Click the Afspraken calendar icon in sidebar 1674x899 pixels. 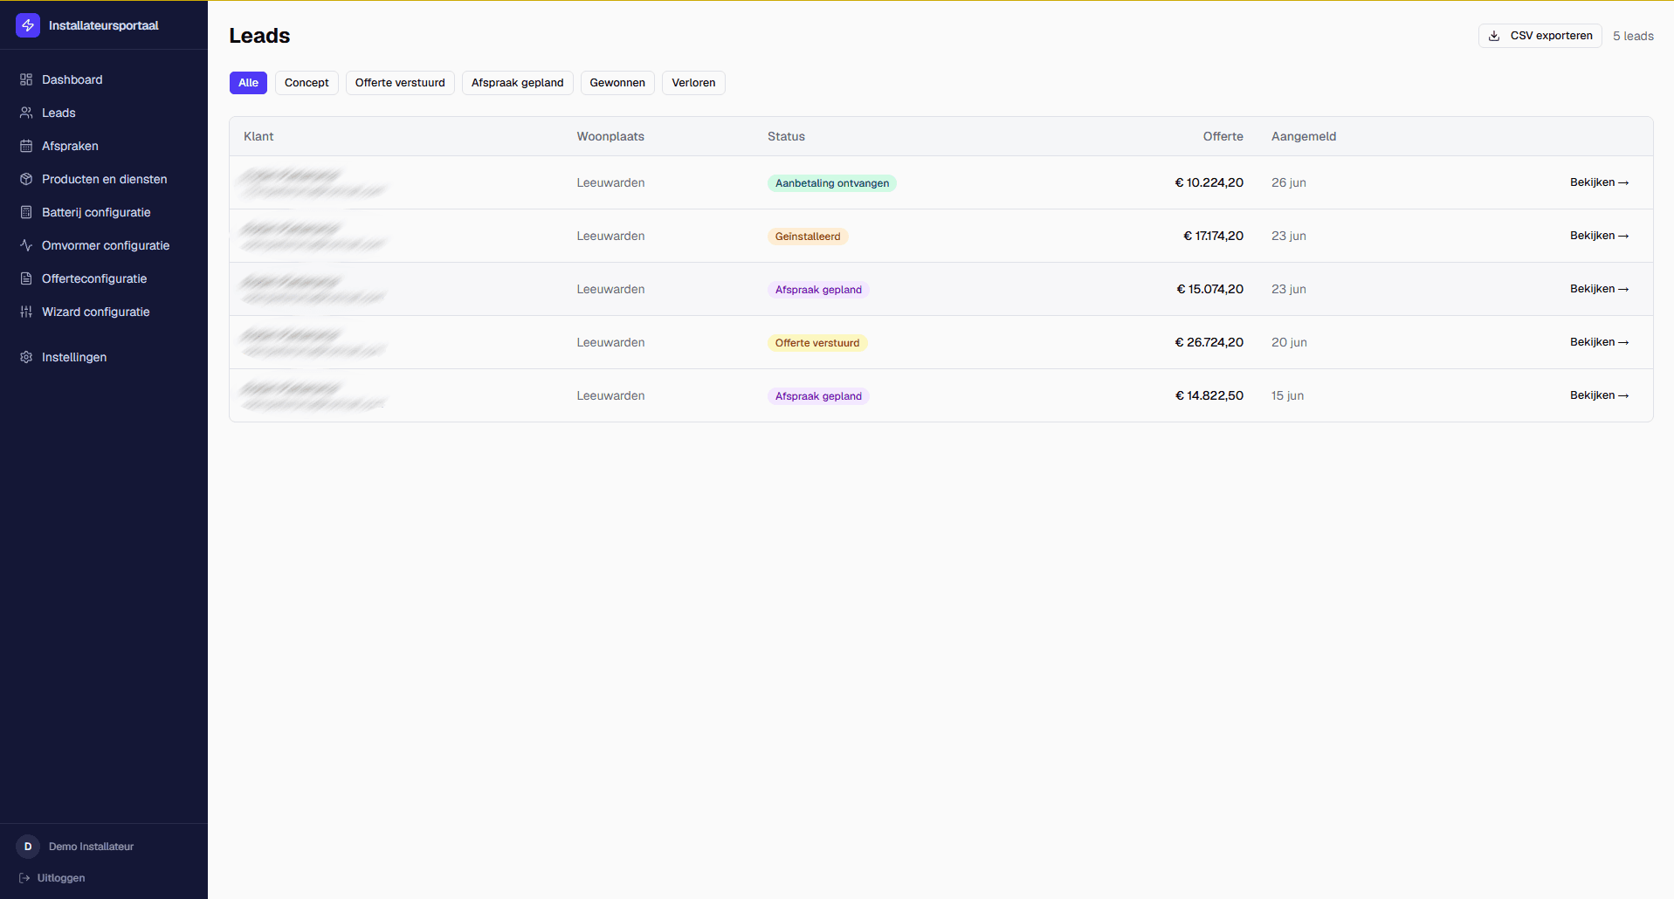click(26, 146)
